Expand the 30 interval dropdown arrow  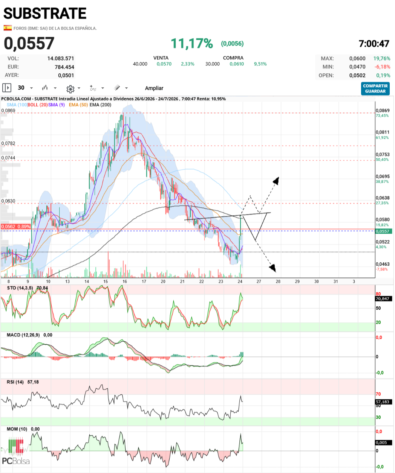32,88
